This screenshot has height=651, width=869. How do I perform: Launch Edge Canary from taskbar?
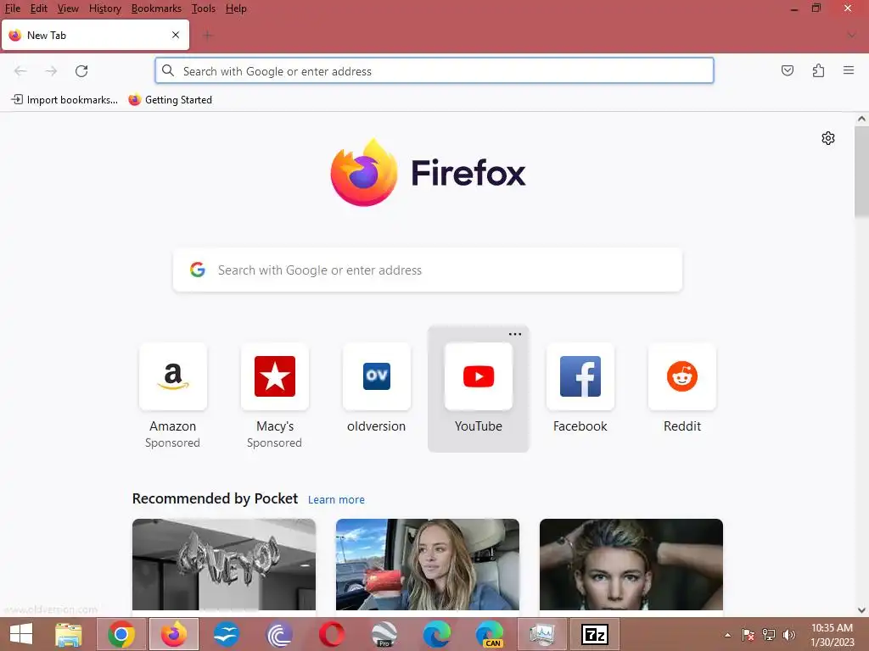coord(490,634)
